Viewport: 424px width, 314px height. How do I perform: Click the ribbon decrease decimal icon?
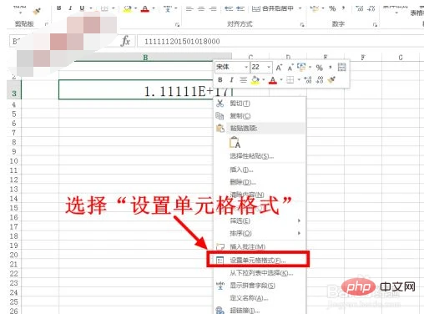371,8
